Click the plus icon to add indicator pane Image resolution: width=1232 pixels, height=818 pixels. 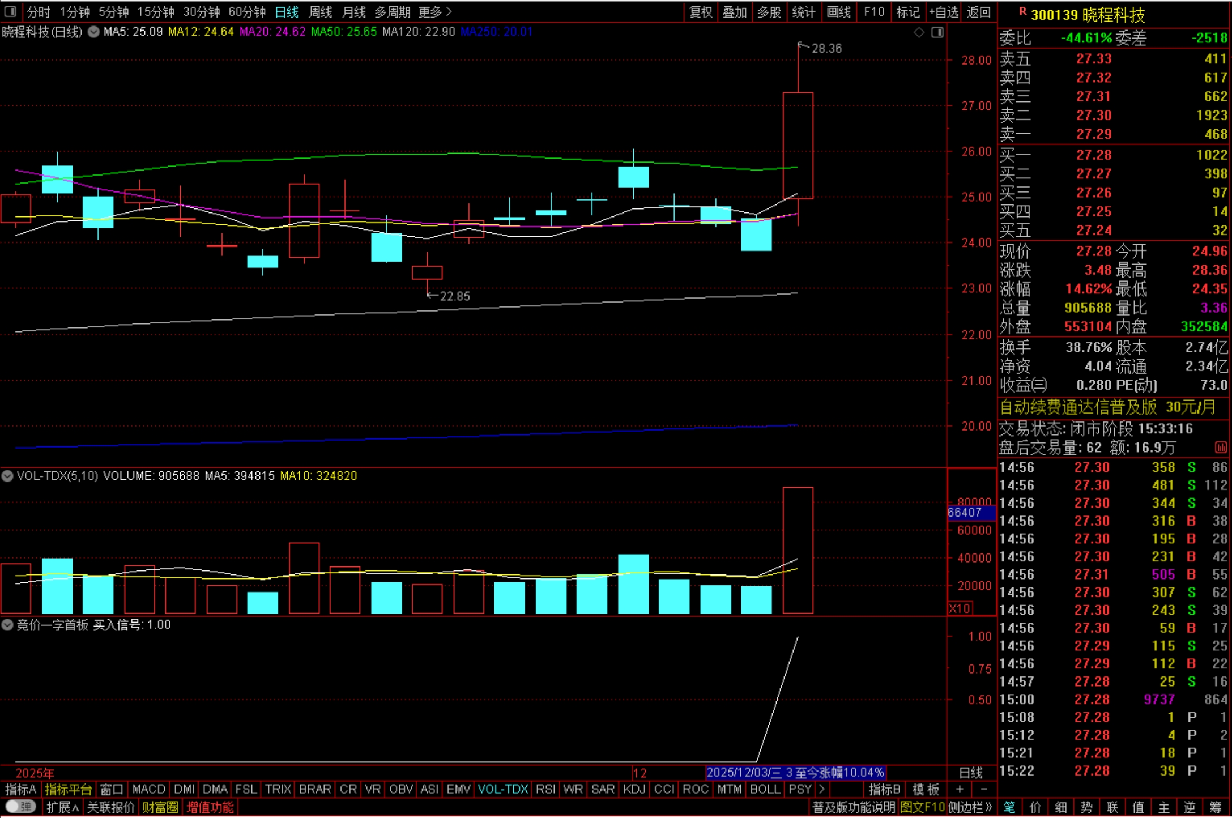tap(960, 789)
